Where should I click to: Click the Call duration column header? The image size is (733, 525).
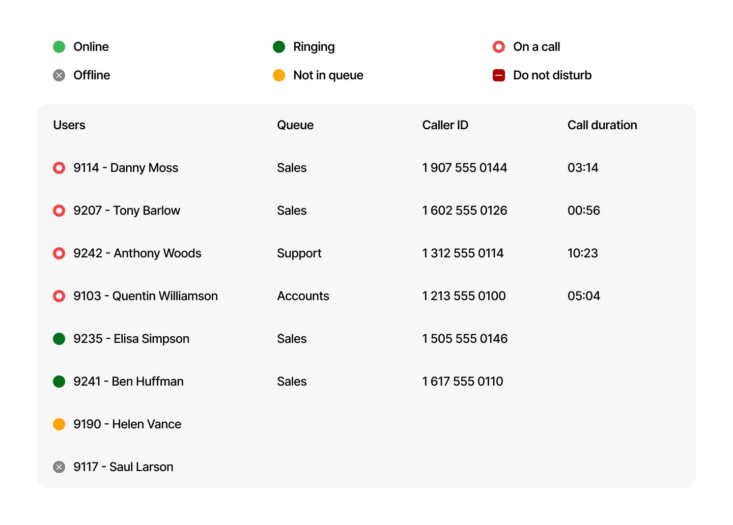602,125
